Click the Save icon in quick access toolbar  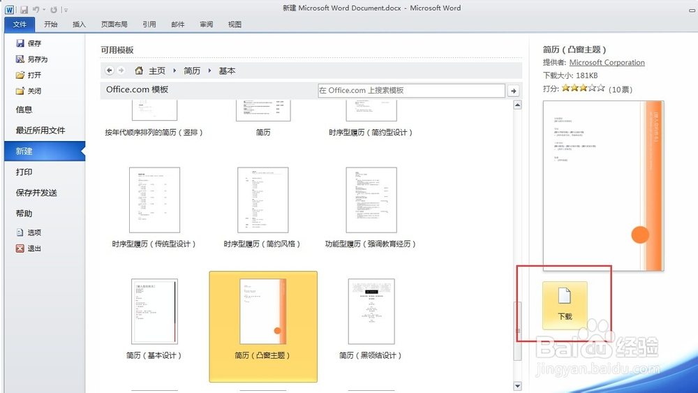click(x=24, y=9)
